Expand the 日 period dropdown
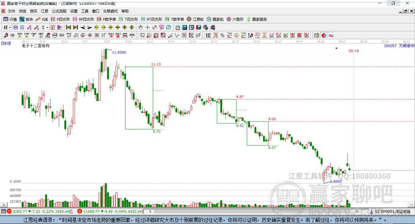415x224 pixels. (x=10, y=27)
